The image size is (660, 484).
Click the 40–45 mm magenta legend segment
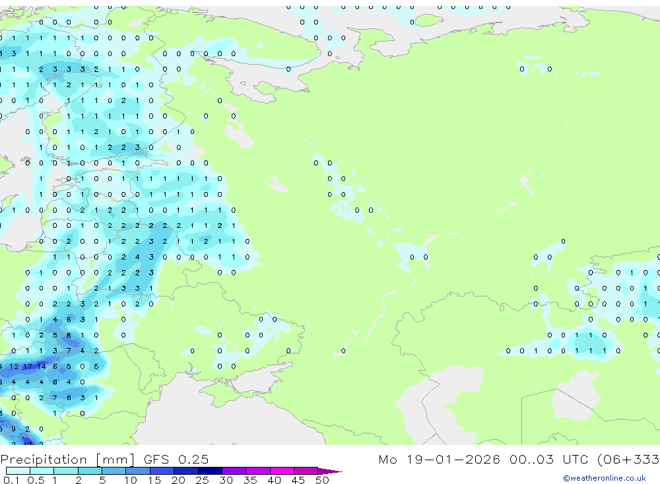click(x=282, y=471)
